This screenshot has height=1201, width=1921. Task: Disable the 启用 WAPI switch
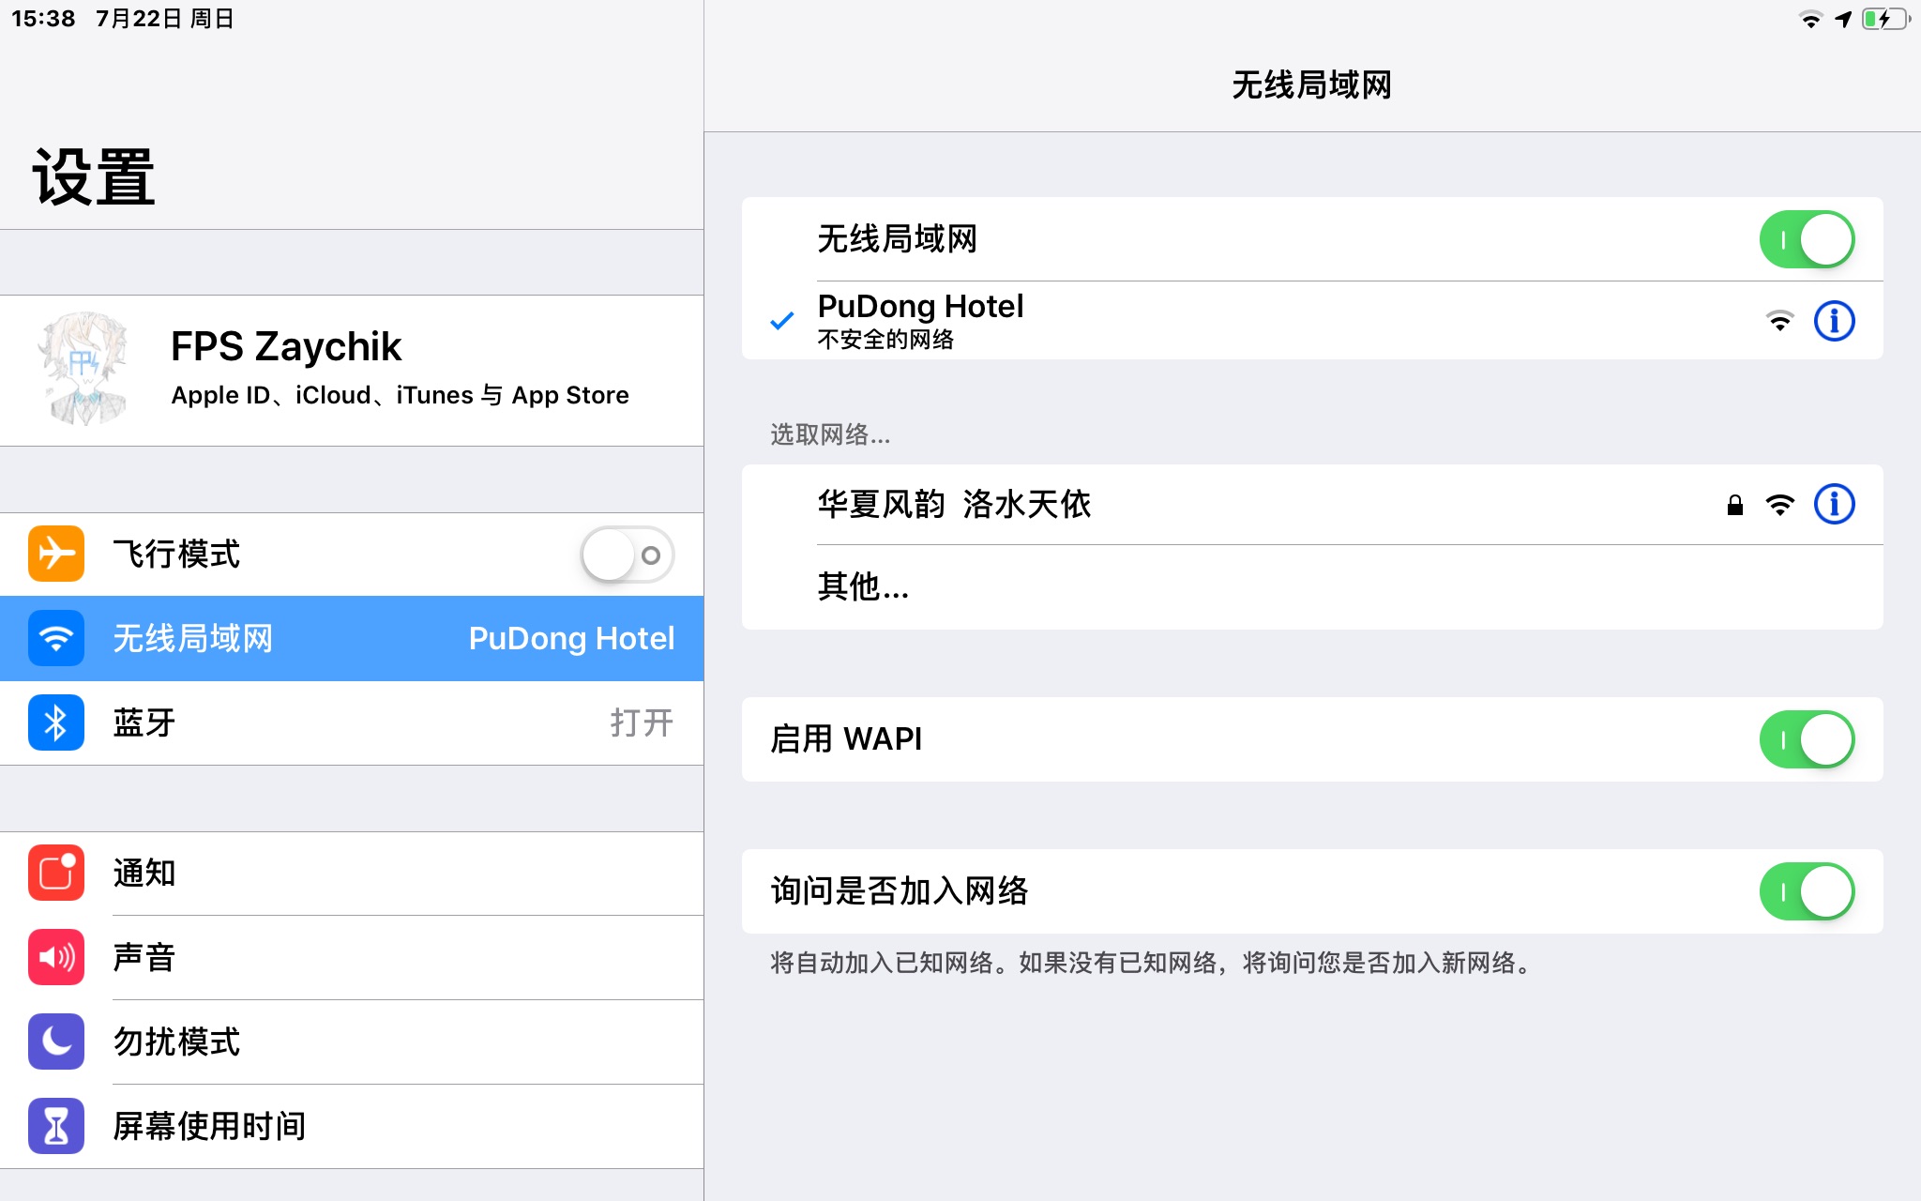click(1806, 739)
